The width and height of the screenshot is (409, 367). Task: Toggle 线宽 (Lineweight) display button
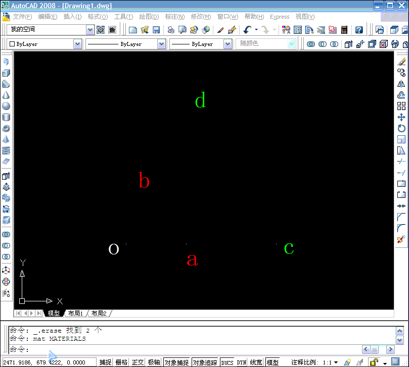pos(256,362)
